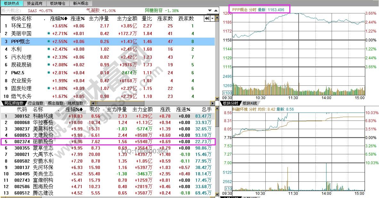Click the green plus icon beside 环保工程
Viewport: 379px width, 198px height.
(x=49, y=26)
